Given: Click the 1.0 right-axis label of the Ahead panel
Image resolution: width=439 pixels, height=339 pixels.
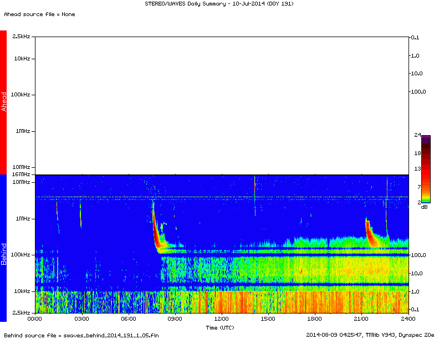Looking at the screenshot, I should click(415, 55).
